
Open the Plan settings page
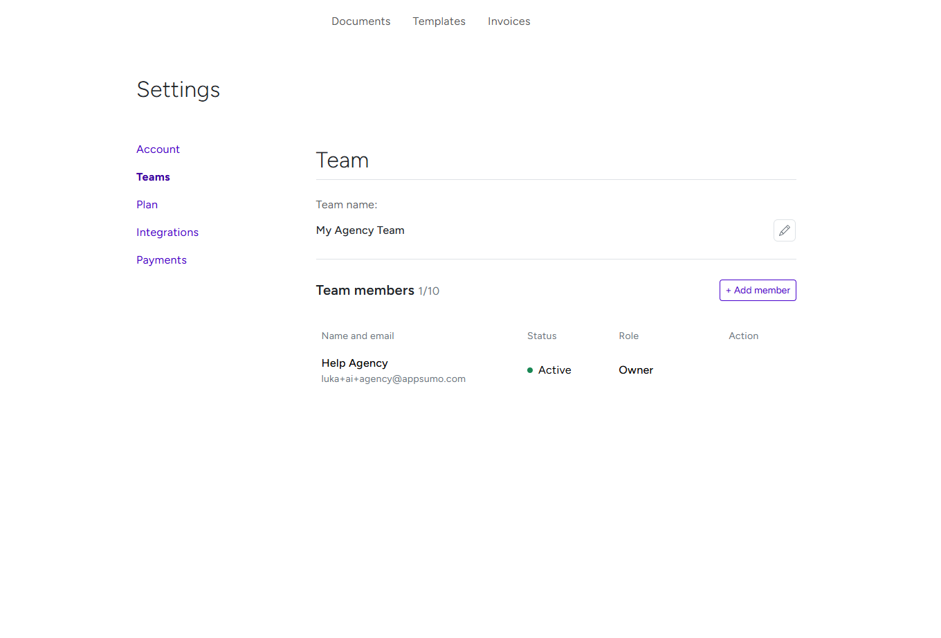pyautogui.click(x=147, y=204)
